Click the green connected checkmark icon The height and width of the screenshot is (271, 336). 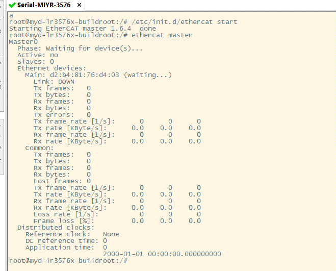(x=12, y=5)
